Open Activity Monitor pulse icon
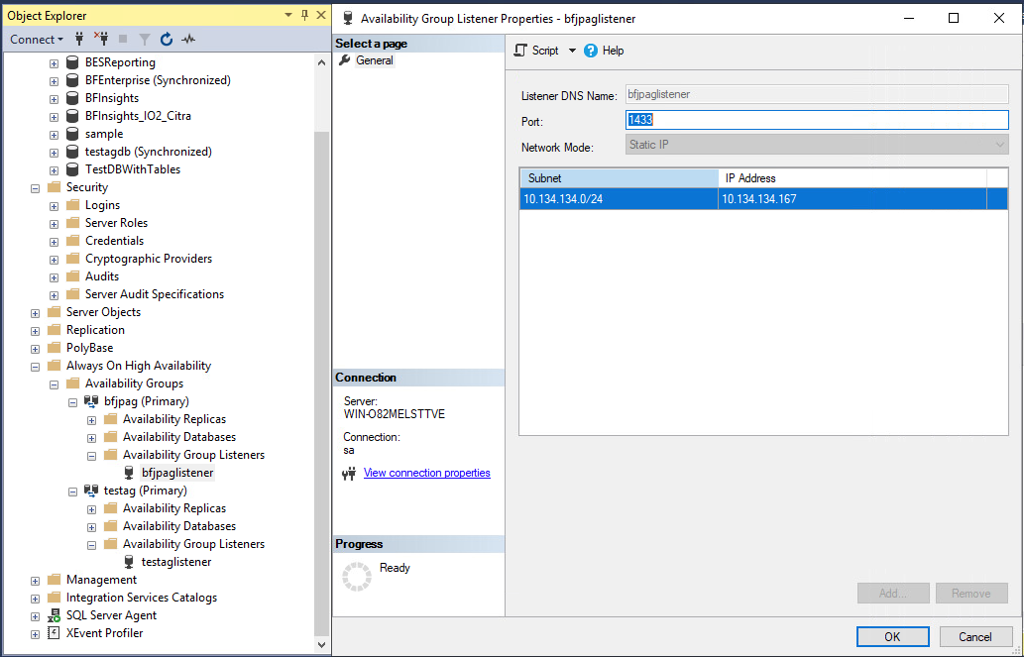Image resolution: width=1024 pixels, height=657 pixels. [x=188, y=40]
